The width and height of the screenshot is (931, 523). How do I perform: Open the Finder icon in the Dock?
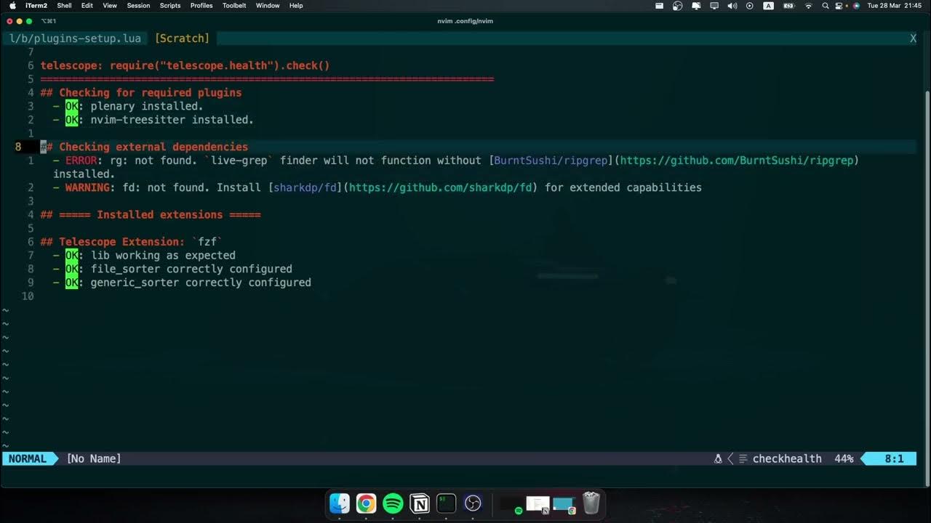point(340,503)
